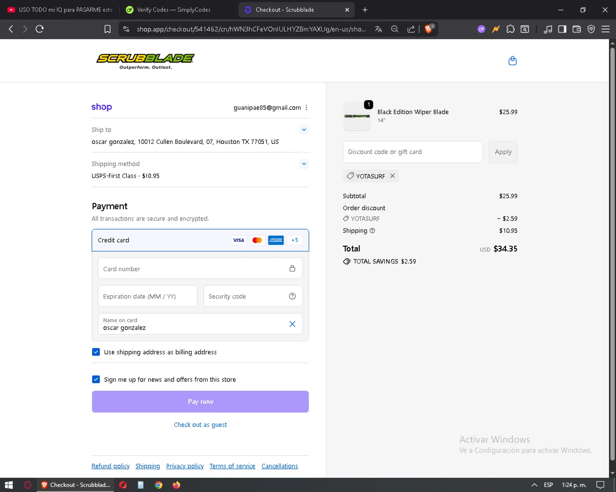Open the Brave VPN shield icon
This screenshot has width=616, height=492.
(x=591, y=29)
